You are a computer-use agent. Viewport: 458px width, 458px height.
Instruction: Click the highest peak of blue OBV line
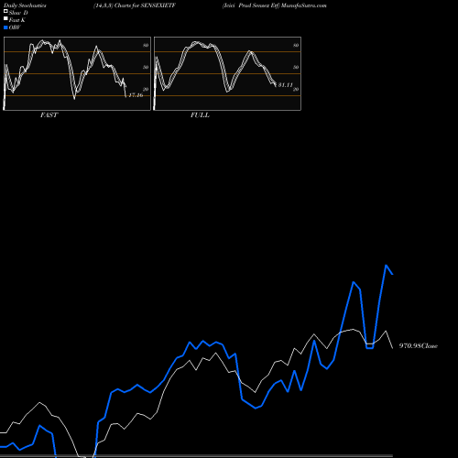[x=387, y=266]
